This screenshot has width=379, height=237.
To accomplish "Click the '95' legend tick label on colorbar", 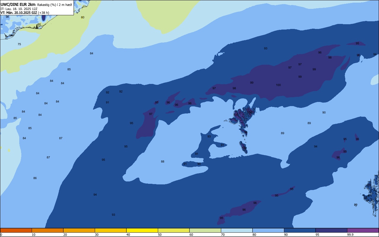I will [318, 235].
